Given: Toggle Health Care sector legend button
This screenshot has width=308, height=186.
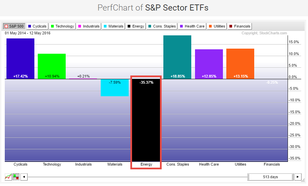Looking at the screenshot, I should pyautogui.click(x=192, y=26).
